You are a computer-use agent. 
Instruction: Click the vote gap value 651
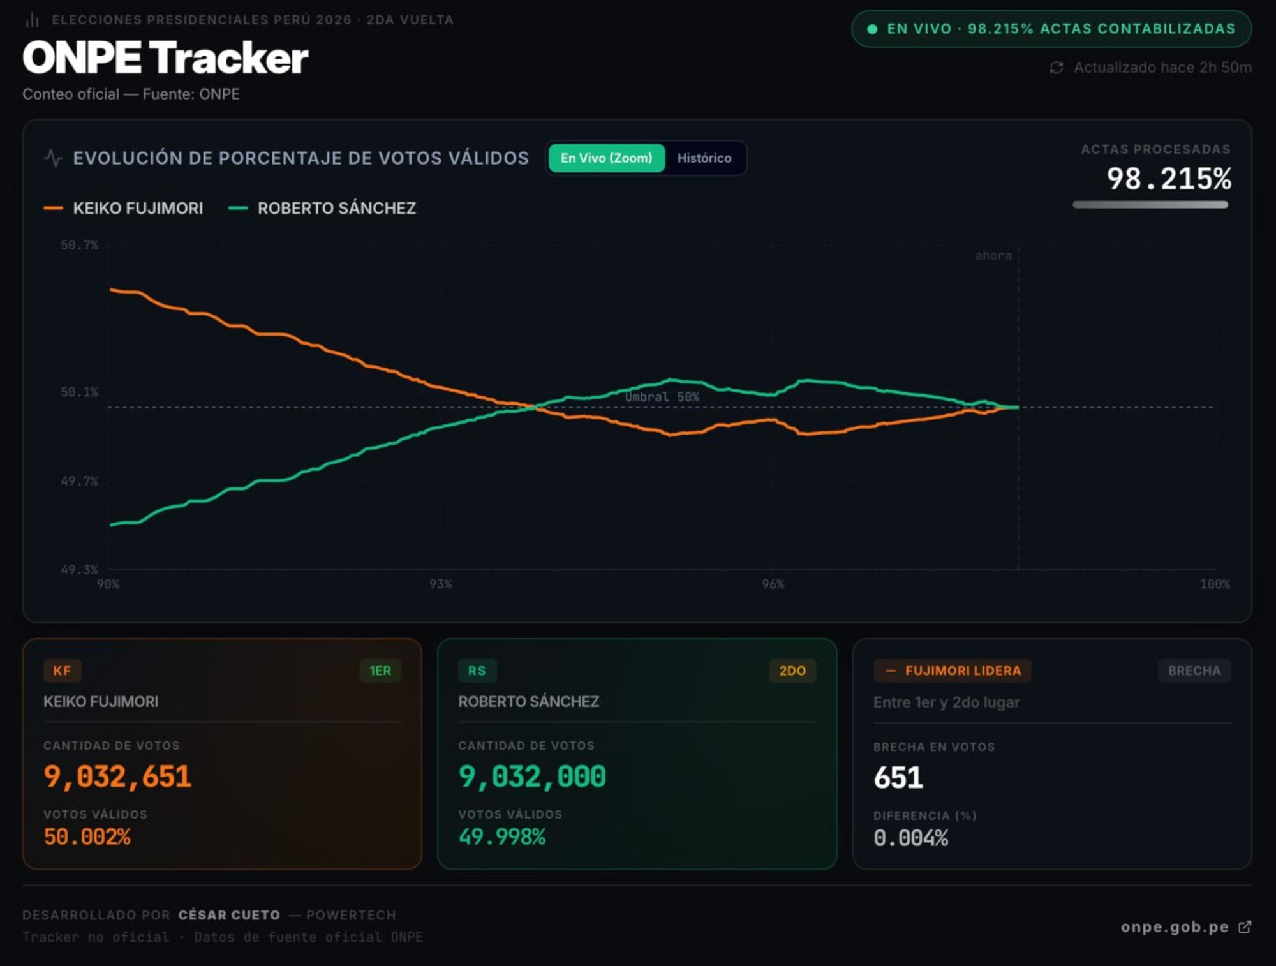[898, 778]
